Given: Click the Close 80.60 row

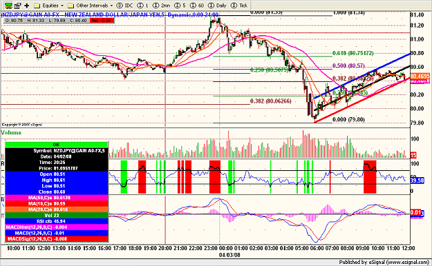Looking at the screenshot, I should point(57,192).
